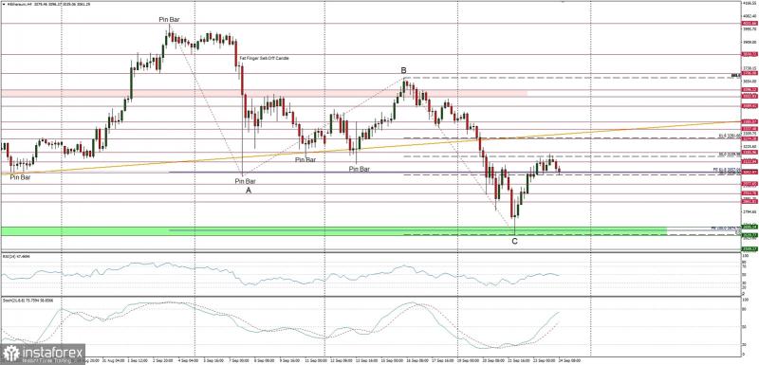This screenshot has height=365, width=759.
Task: Click the 2794.66 price axis value
Action: [x=750, y=211]
